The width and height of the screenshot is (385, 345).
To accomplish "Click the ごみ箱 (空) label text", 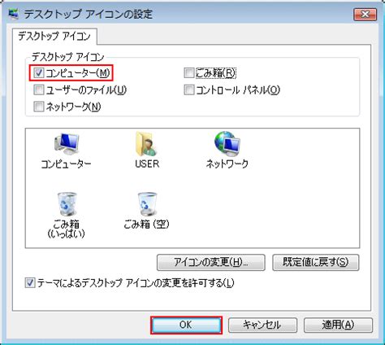I will (x=146, y=225).
